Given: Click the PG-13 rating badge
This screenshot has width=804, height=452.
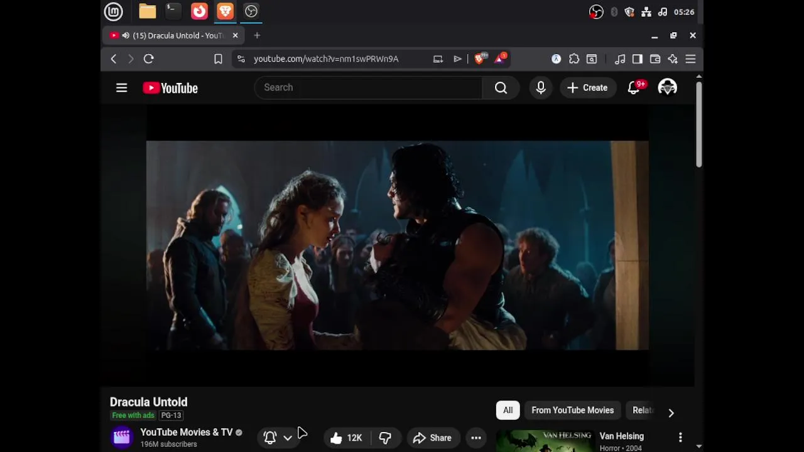Looking at the screenshot, I should [x=171, y=416].
